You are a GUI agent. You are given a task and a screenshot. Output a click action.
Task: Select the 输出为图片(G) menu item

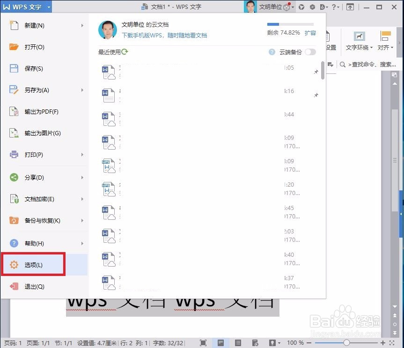(x=44, y=133)
